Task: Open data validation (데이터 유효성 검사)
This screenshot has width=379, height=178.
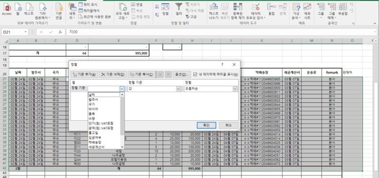Action: (256, 11)
